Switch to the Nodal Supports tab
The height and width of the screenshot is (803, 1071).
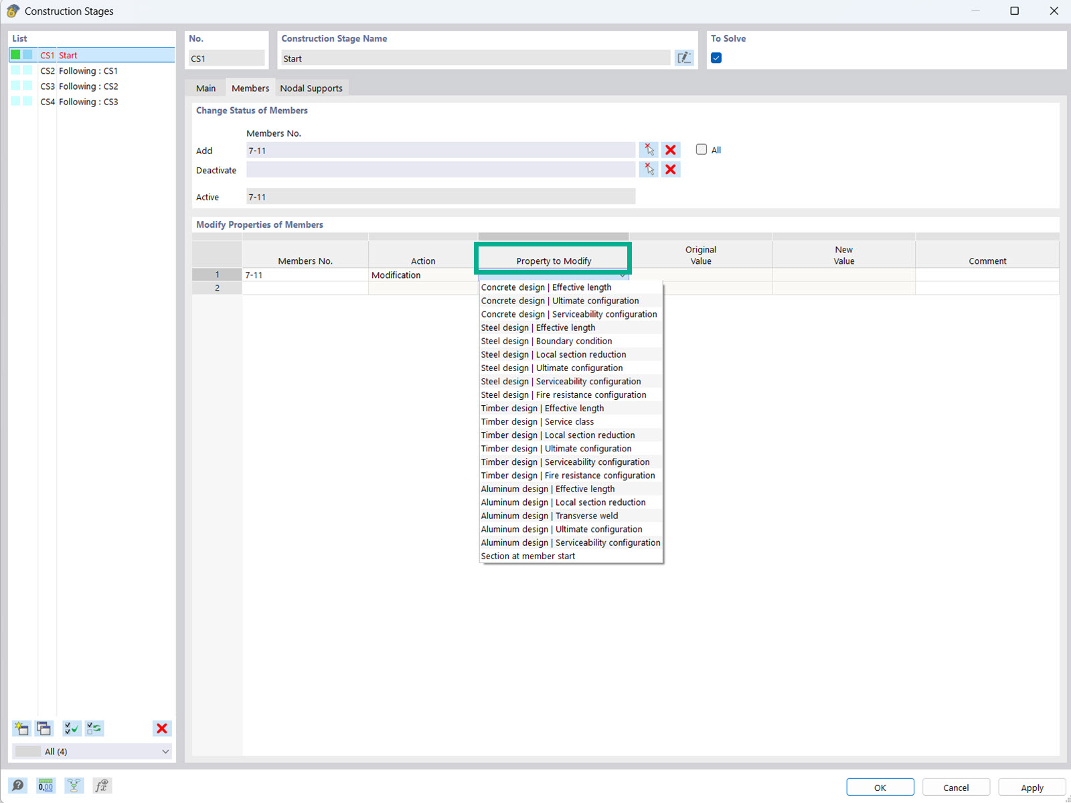[311, 88]
